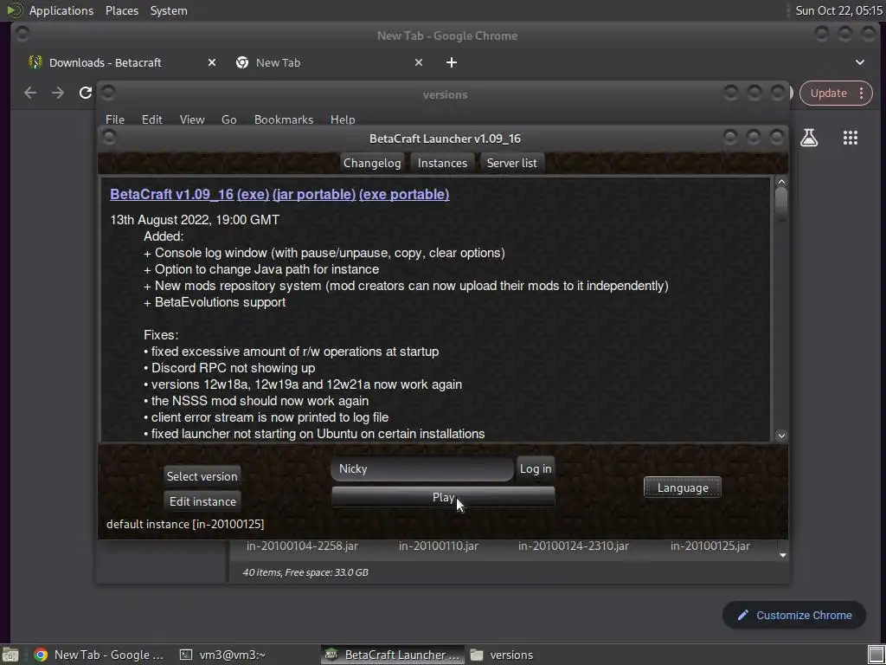Open Help menu in versions window
Screen dimensions: 886x665
click(x=343, y=119)
